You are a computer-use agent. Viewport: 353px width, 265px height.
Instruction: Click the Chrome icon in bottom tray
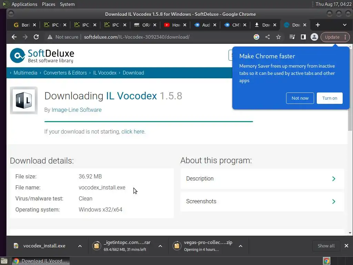point(326,261)
